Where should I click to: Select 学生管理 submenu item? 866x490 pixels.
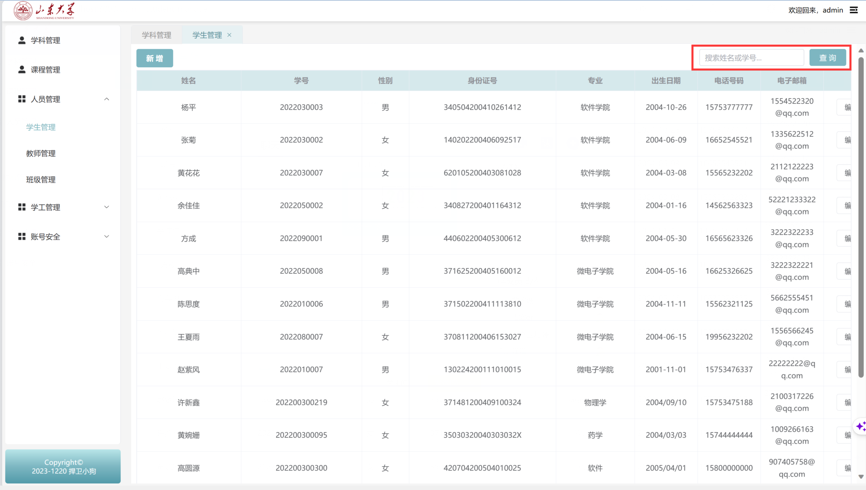(x=41, y=127)
